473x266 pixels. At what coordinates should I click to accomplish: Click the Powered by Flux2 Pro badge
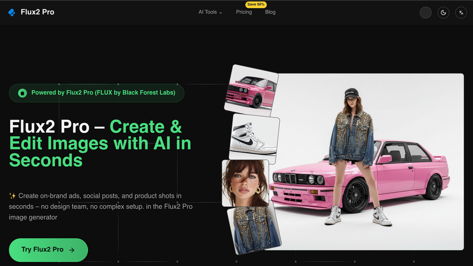click(x=97, y=93)
